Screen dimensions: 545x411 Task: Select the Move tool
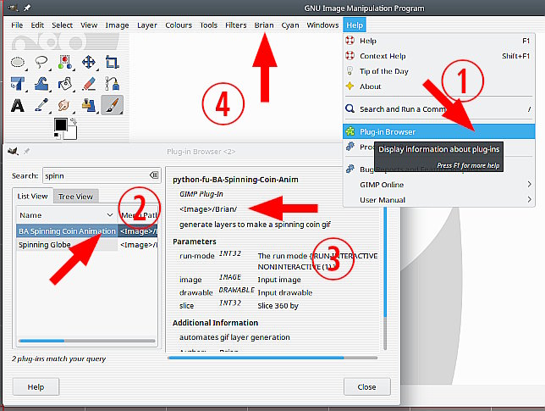pos(89,63)
